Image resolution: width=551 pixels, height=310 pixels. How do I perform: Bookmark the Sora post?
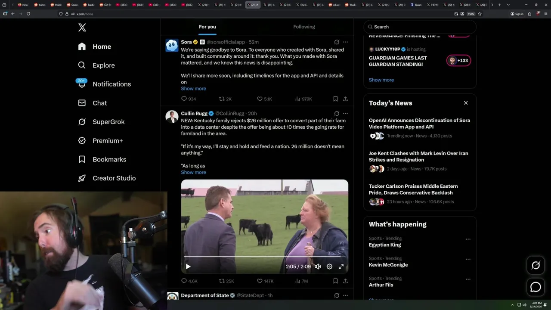[335, 99]
